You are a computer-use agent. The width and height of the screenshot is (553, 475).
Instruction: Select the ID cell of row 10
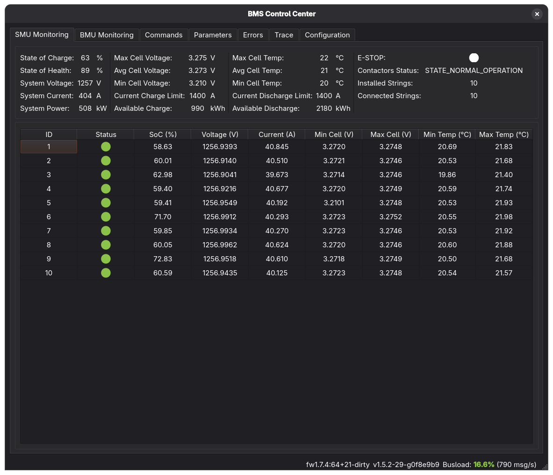click(x=49, y=273)
